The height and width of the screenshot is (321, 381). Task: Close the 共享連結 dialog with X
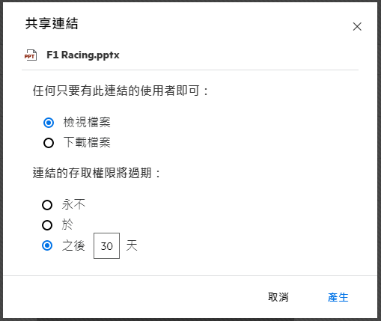pos(357,26)
